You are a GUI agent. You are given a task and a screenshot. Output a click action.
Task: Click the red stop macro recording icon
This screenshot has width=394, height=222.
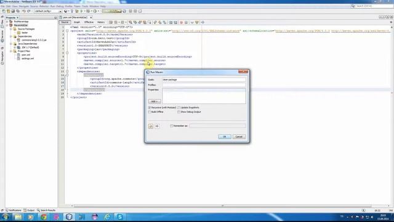point(181,22)
